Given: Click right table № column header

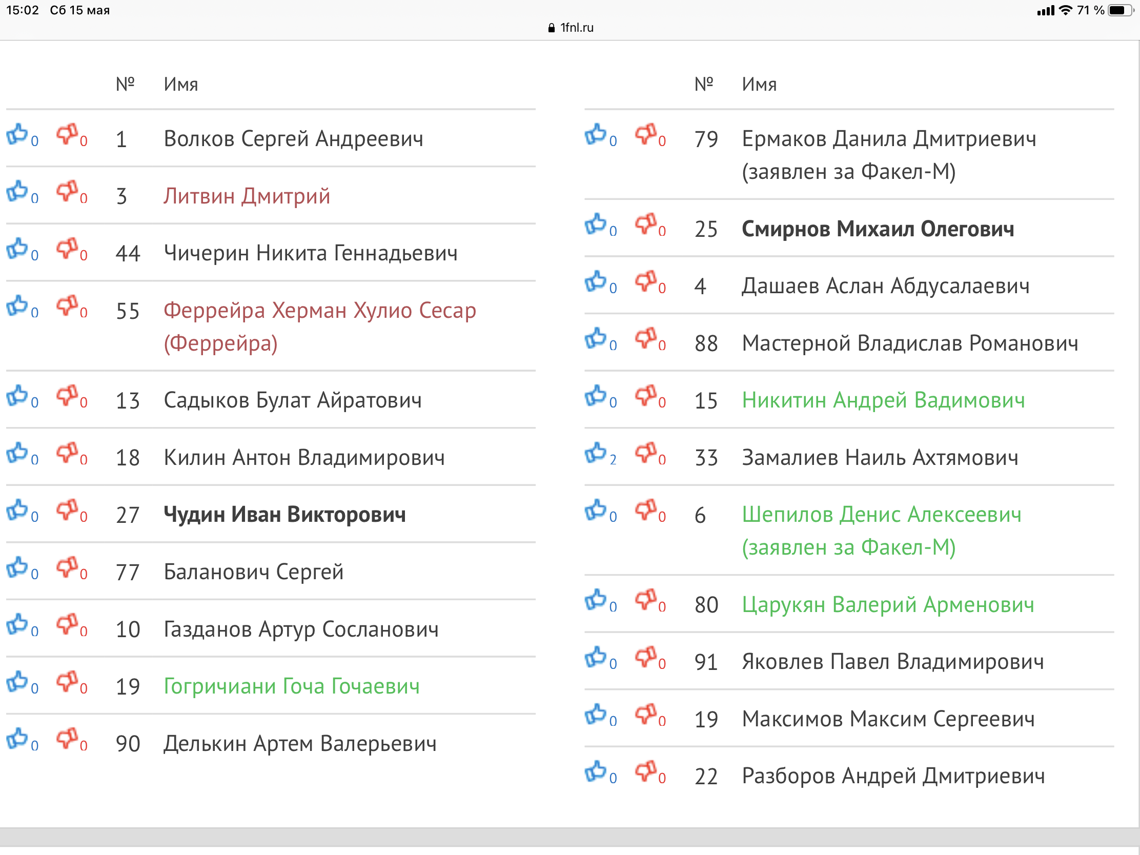Looking at the screenshot, I should [x=703, y=84].
